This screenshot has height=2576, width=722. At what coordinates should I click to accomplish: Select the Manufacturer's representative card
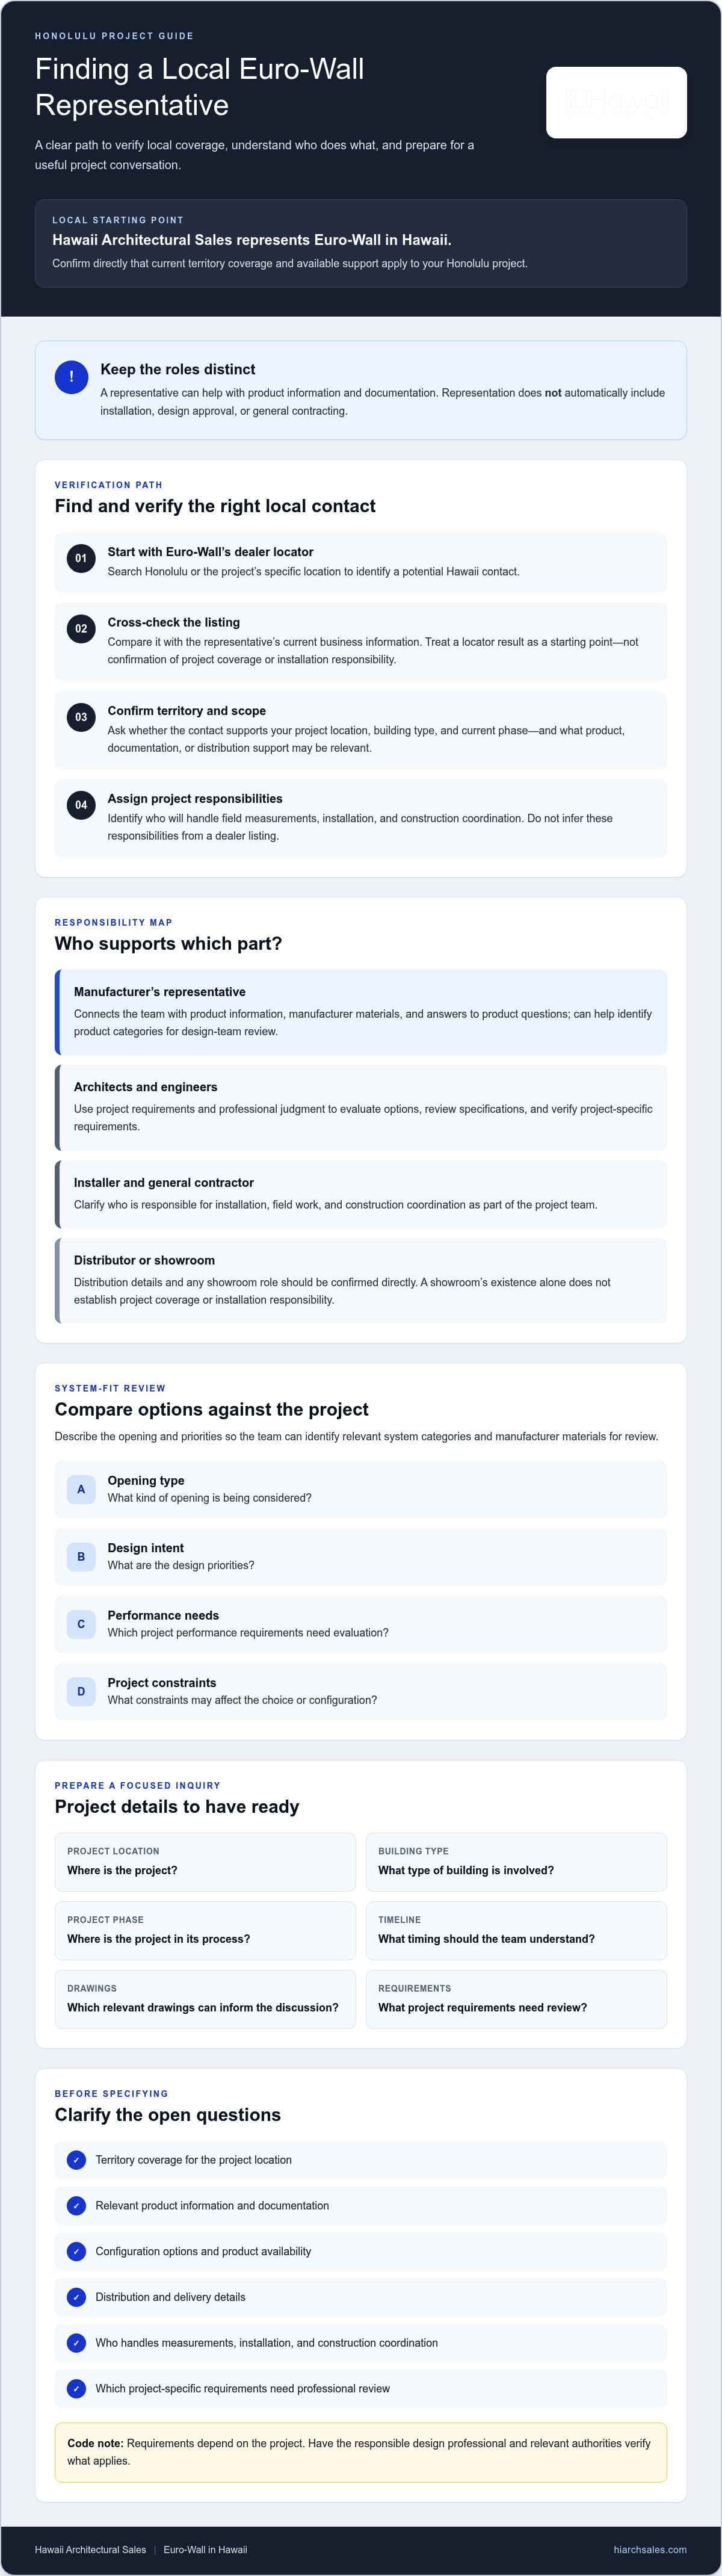361,1012
